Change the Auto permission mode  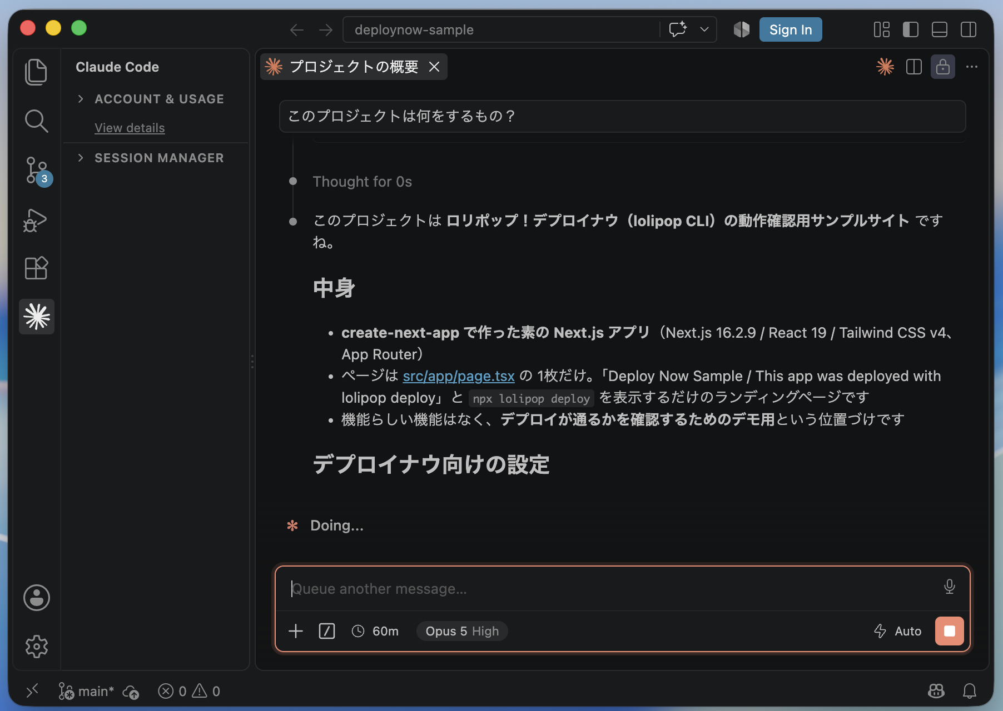(x=897, y=631)
